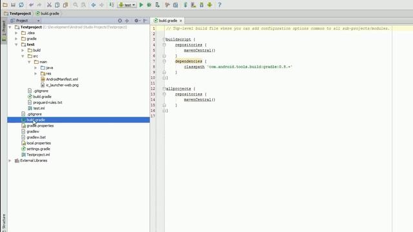Open the Structure side tool tab
This screenshot has height=232, width=413.
coord(4,222)
